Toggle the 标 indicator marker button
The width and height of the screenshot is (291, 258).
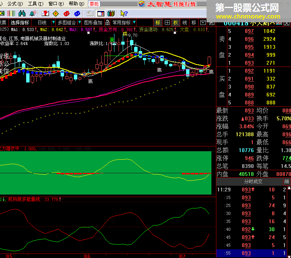158,23
